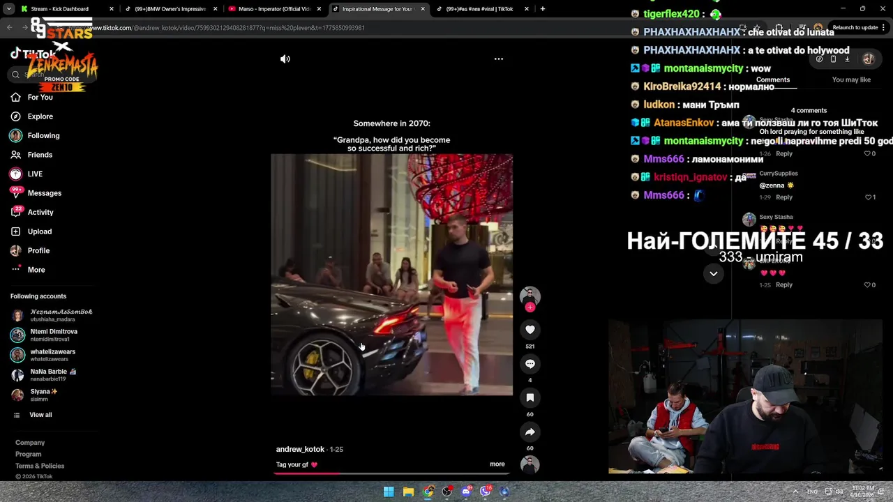Image resolution: width=893 pixels, height=502 pixels.
Task: Open Discord from the taskbar
Action: [x=466, y=492]
